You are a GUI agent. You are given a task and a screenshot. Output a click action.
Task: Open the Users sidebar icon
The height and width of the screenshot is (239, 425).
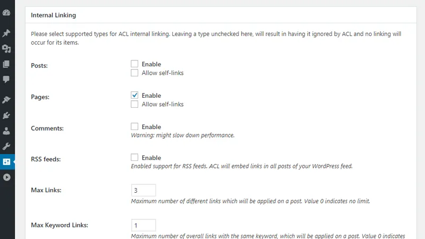(6, 131)
